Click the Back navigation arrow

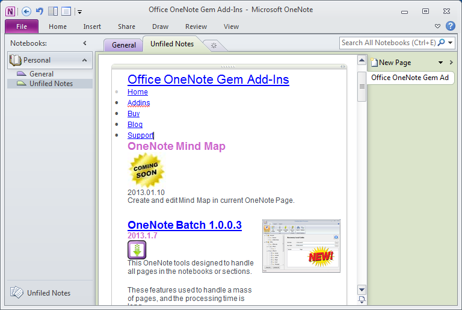click(26, 11)
